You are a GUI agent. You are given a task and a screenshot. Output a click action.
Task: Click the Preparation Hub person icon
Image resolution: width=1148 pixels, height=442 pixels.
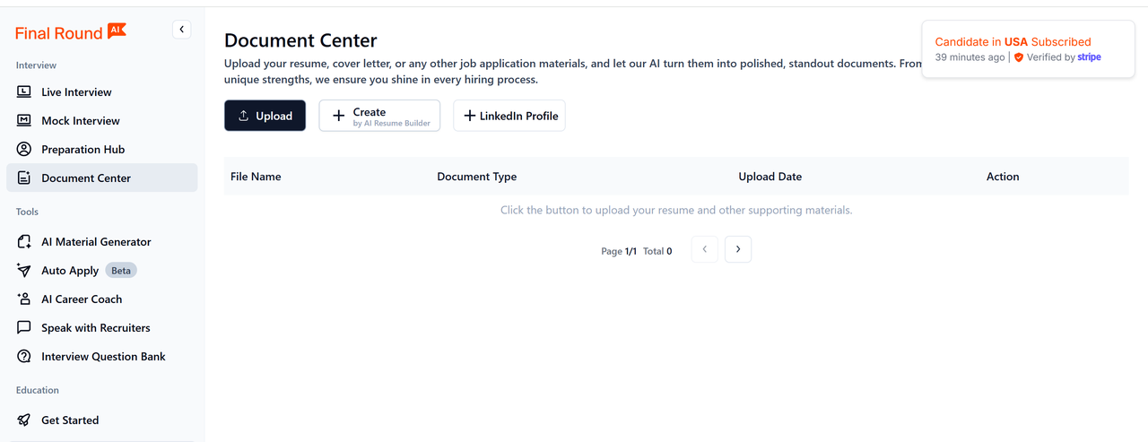[x=24, y=150]
